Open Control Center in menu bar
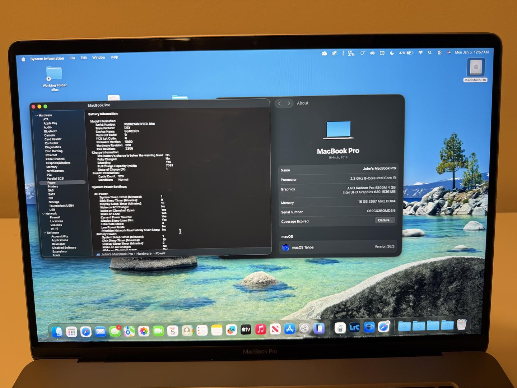 pos(439,52)
